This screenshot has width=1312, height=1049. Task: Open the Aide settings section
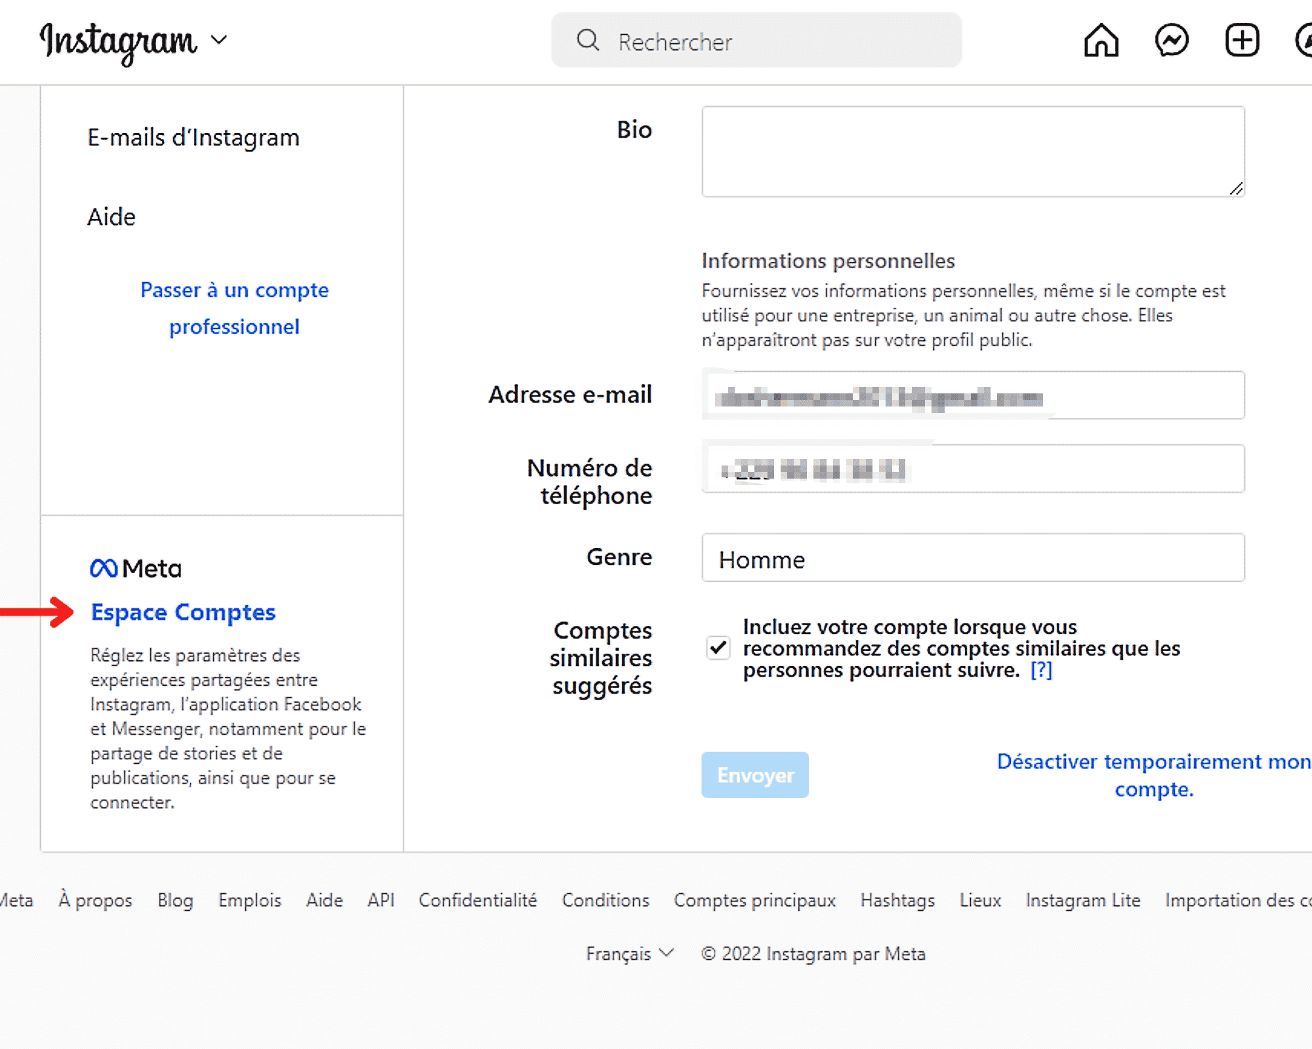pos(112,217)
